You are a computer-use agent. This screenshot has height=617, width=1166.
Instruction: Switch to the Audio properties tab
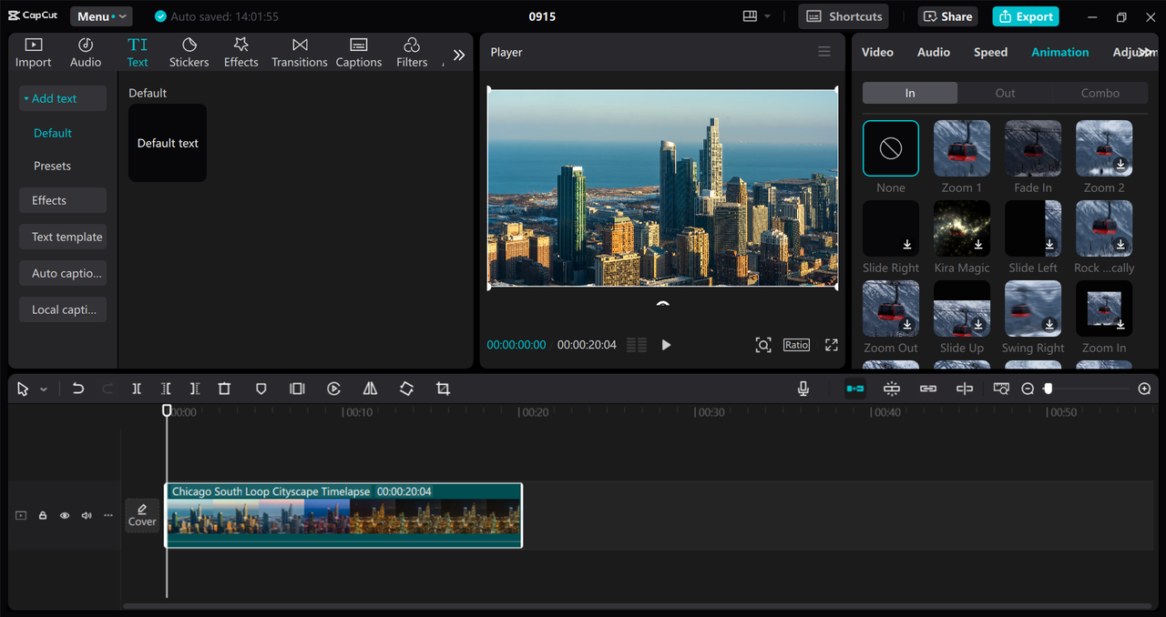pos(934,52)
